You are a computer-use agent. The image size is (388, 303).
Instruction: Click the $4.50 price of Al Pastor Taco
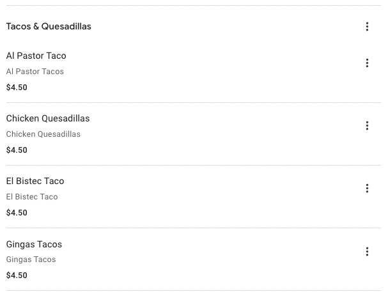tap(17, 88)
